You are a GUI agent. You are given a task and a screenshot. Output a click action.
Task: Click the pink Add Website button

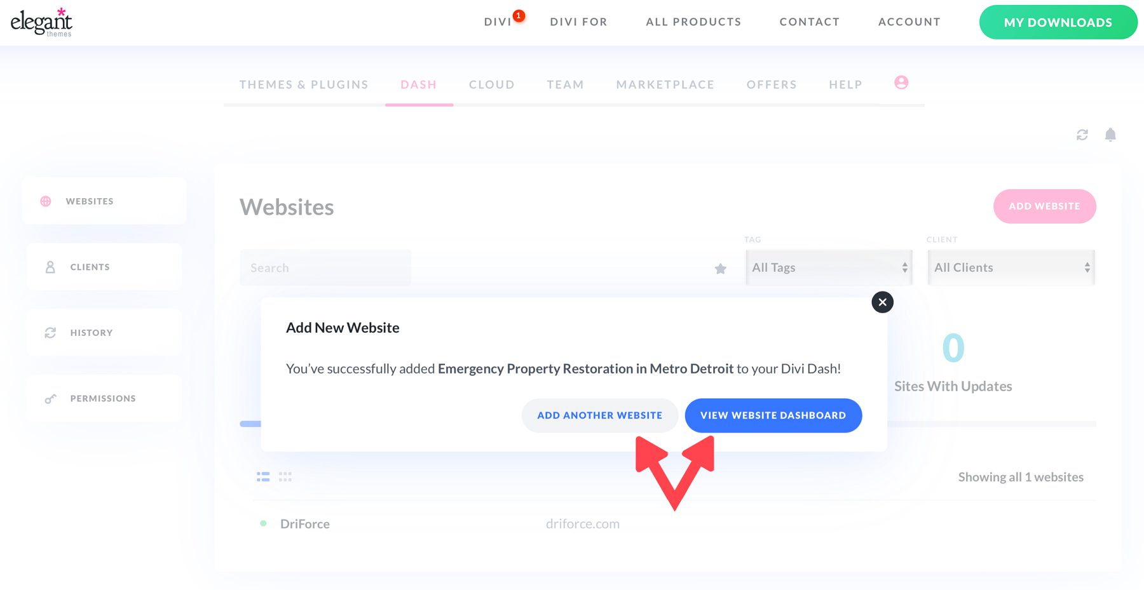(1044, 206)
